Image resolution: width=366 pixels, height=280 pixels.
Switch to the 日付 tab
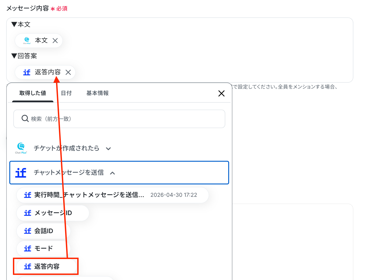66,93
